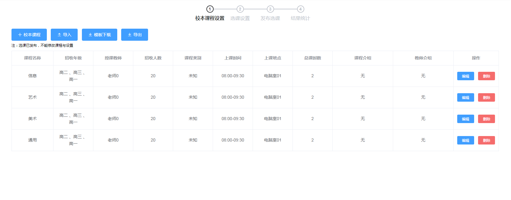Click the 上课时间 column header
Image resolution: width=511 pixels, height=200 pixels.
coord(233,58)
